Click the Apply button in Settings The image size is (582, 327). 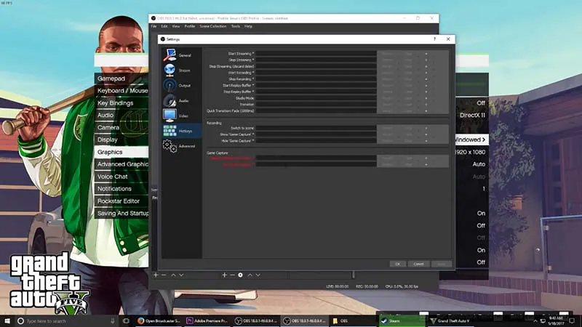442,264
